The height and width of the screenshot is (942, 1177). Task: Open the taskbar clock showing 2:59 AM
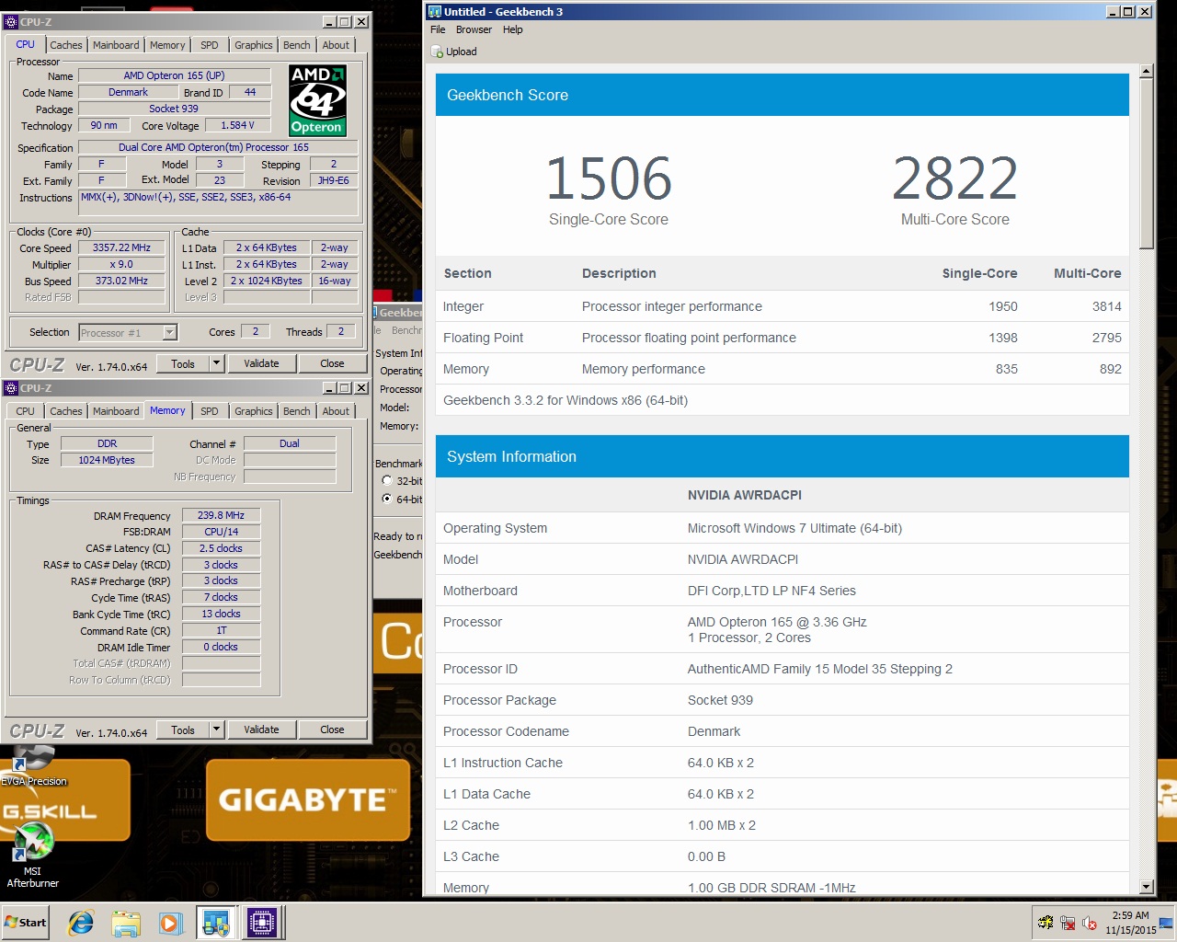(1130, 923)
